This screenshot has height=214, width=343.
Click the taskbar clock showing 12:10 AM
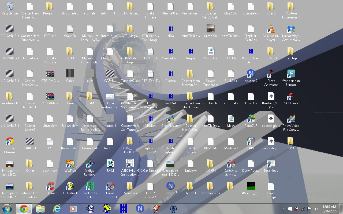tap(329, 209)
